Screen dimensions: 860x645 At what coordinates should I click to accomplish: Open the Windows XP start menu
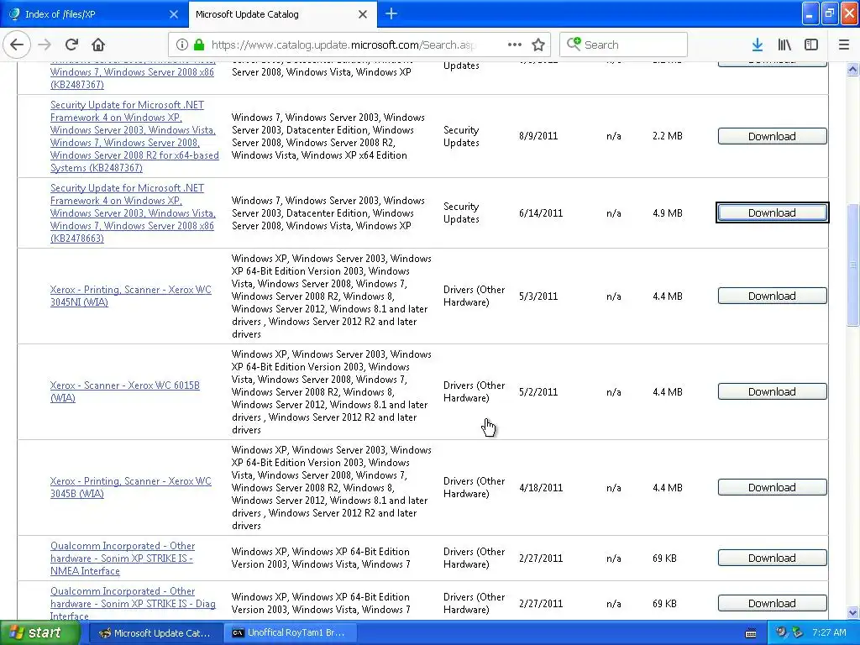(x=39, y=633)
